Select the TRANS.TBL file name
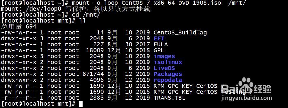This screenshot has width=288, height=108. [170, 98]
